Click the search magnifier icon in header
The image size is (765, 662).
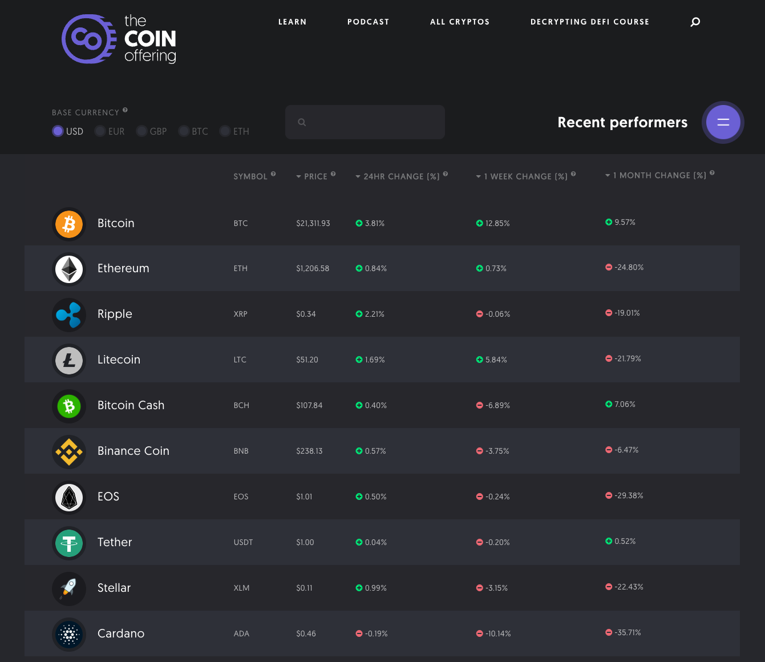[x=695, y=22]
